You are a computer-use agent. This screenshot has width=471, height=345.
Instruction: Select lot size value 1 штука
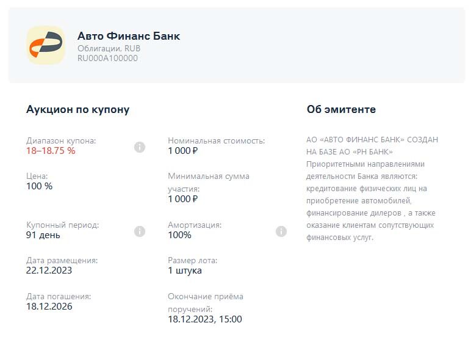point(185,270)
